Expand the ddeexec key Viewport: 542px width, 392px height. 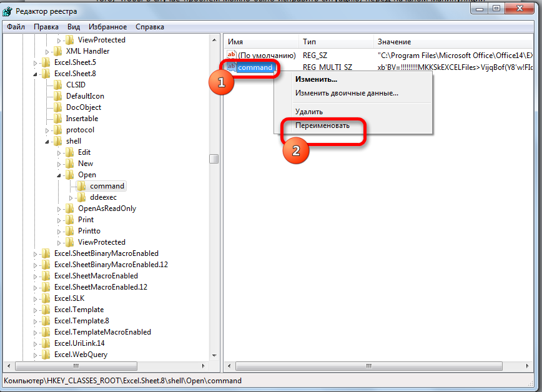click(71, 198)
